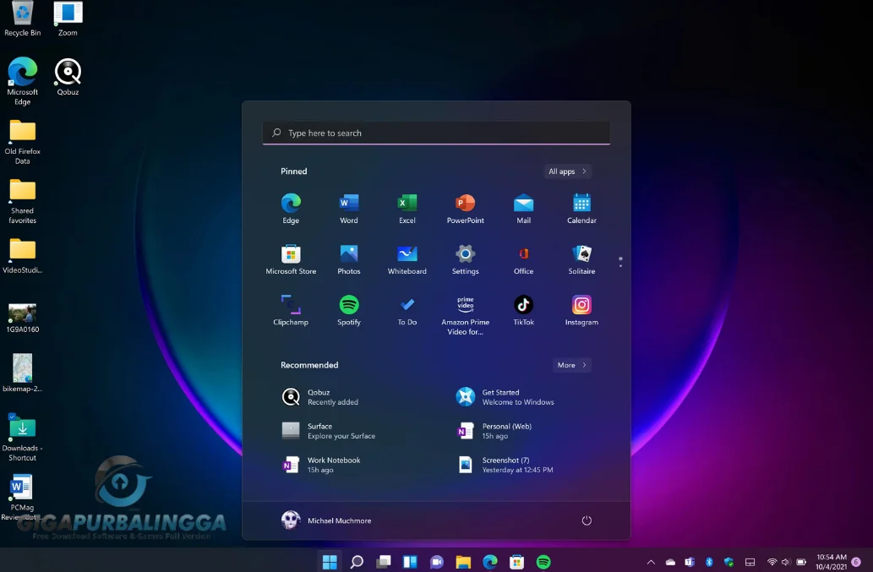Click OneDrive cloud tray icon

pyautogui.click(x=670, y=562)
